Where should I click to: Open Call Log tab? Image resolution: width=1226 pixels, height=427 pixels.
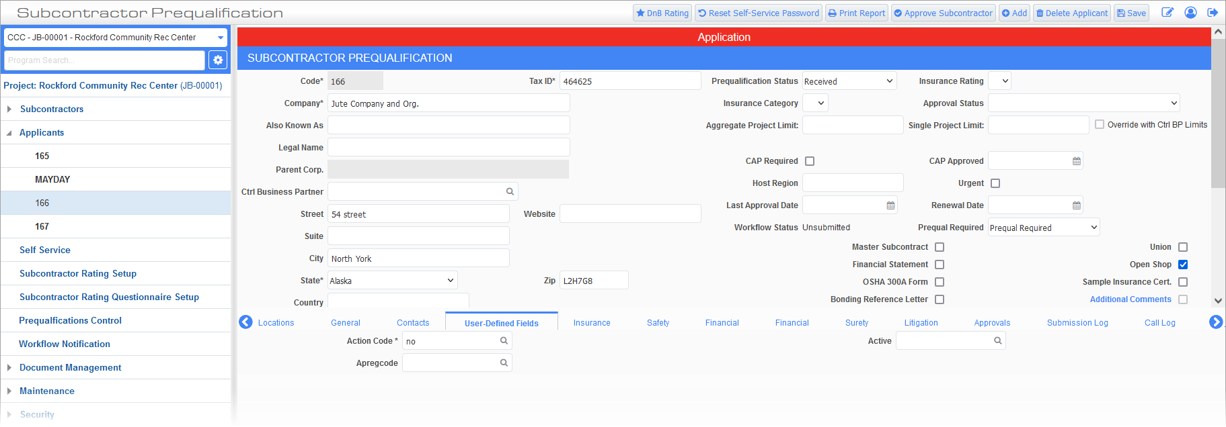(1160, 323)
